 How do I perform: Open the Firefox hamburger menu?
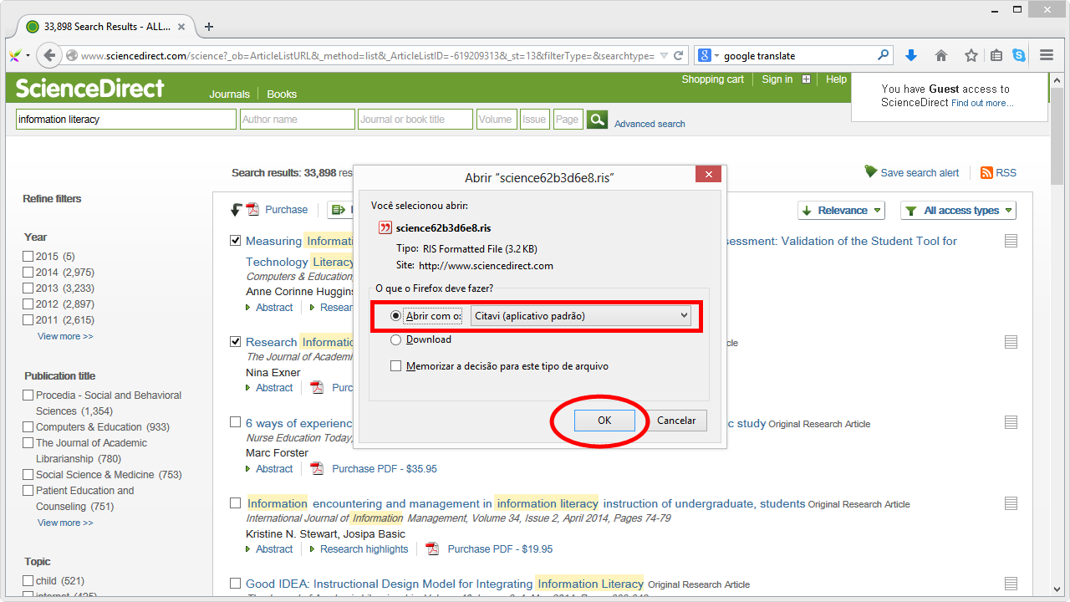pyautogui.click(x=1047, y=56)
